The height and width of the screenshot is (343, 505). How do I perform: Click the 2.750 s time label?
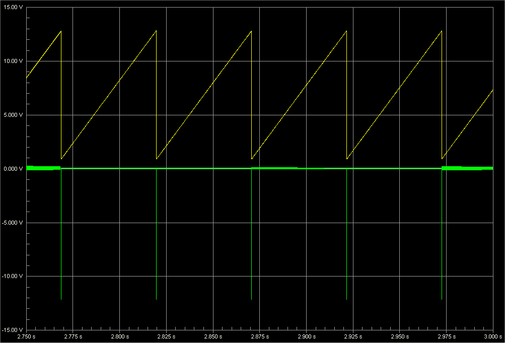click(x=26, y=336)
